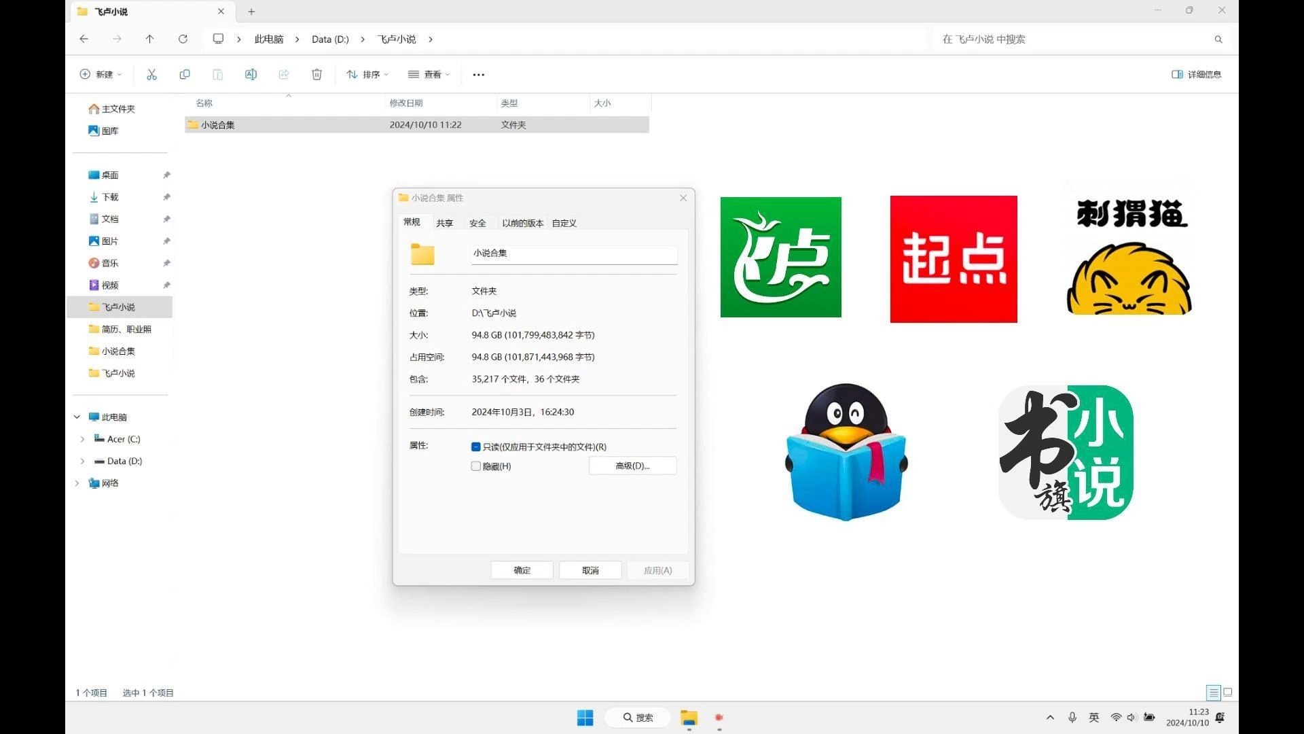Screen dimensions: 1304x734
Task: Click the Cut scissors icon
Action: coord(151,75)
